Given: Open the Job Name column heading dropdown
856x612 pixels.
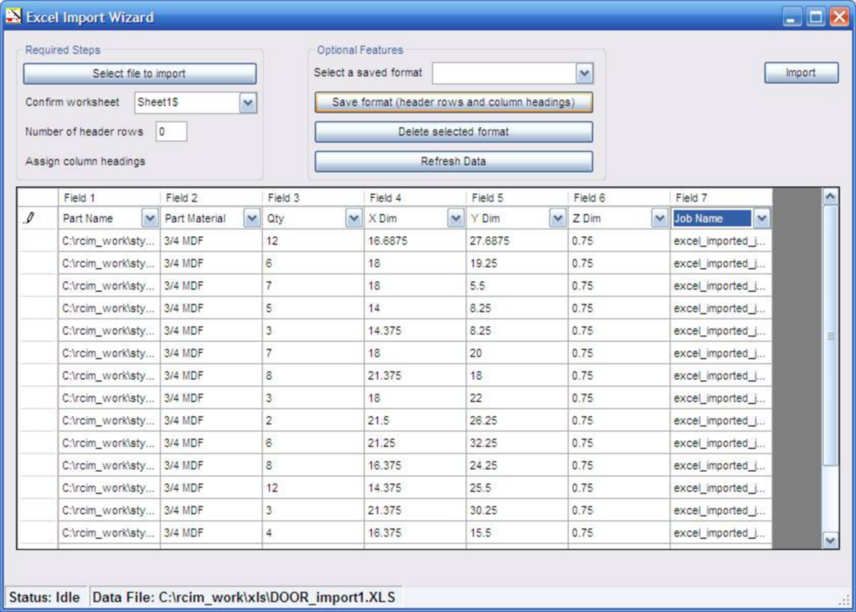Looking at the screenshot, I should (761, 219).
